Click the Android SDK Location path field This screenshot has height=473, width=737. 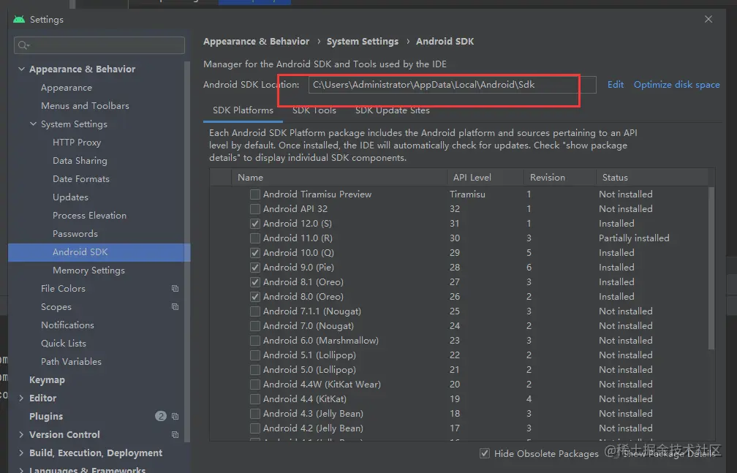(452, 85)
